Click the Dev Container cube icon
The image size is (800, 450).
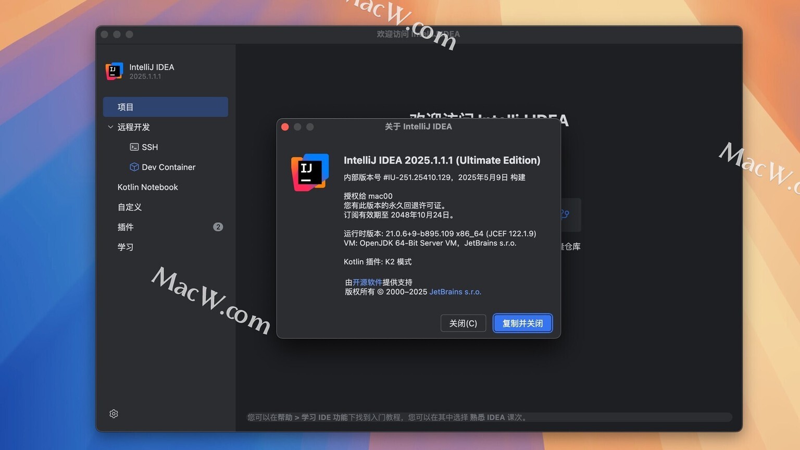pyautogui.click(x=134, y=167)
